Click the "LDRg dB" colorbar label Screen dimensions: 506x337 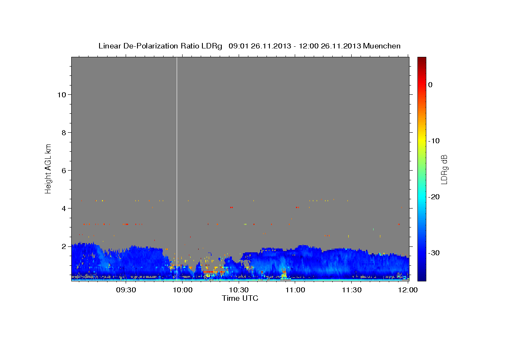pyautogui.click(x=444, y=169)
